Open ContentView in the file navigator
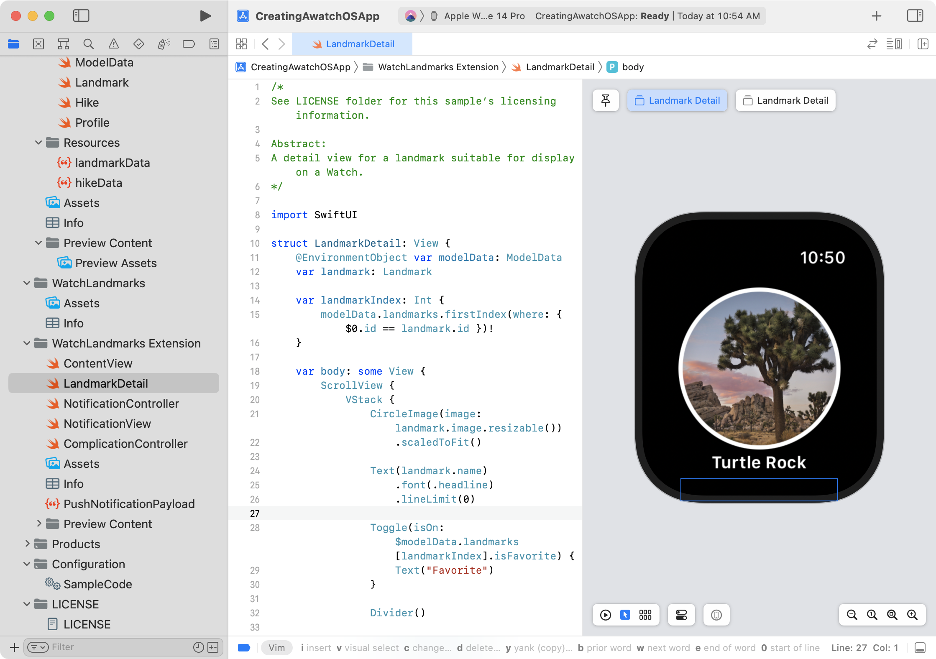 (97, 363)
